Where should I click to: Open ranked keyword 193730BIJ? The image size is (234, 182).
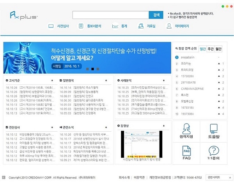[x=187, y=114]
